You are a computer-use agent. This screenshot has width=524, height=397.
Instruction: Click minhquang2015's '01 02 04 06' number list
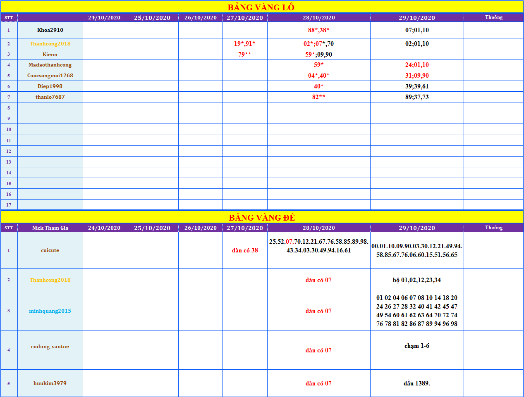(417, 311)
